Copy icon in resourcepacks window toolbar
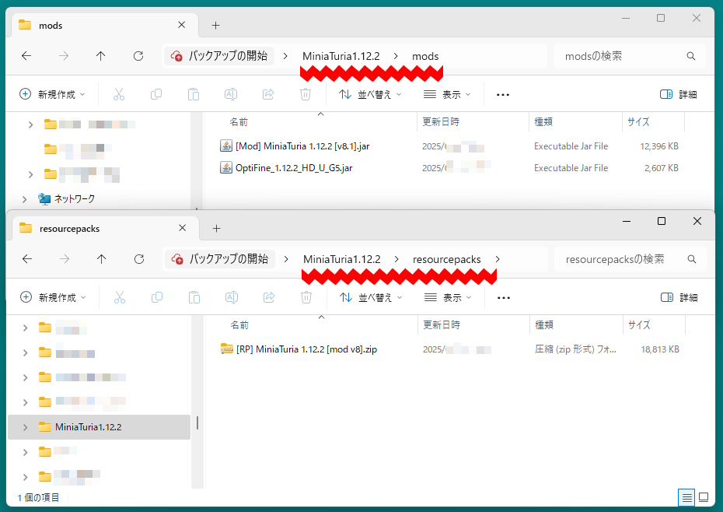The image size is (723, 512). pos(157,297)
